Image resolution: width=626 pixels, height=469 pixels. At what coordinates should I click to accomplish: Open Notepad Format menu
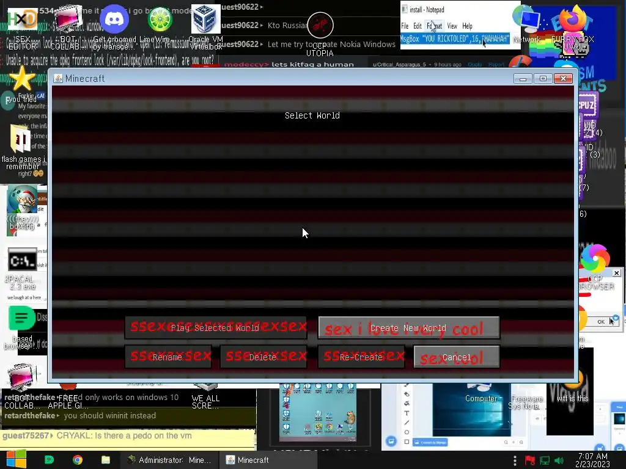click(435, 26)
